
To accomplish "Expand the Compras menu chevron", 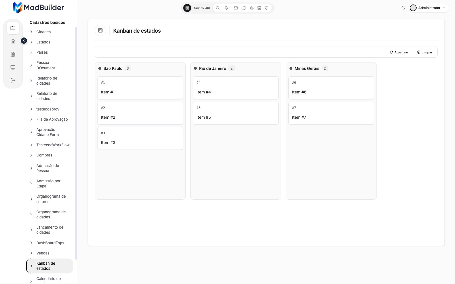I will click(31, 155).
